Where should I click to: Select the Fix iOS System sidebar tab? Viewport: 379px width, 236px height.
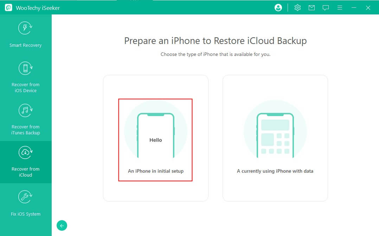point(25,203)
